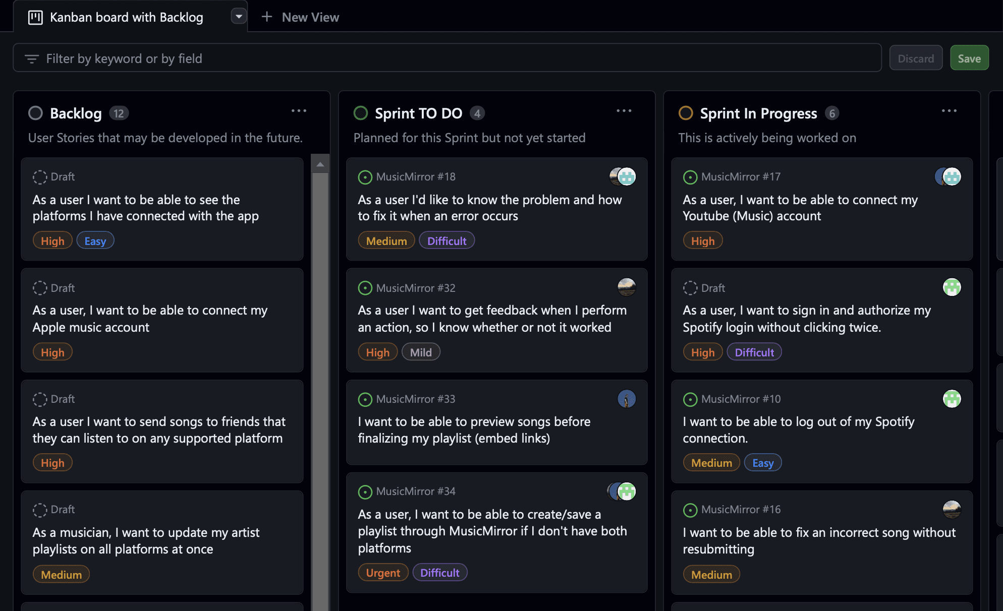The width and height of the screenshot is (1003, 611).
Task: Click the Sprint TO DO green status circle
Action: tap(361, 113)
